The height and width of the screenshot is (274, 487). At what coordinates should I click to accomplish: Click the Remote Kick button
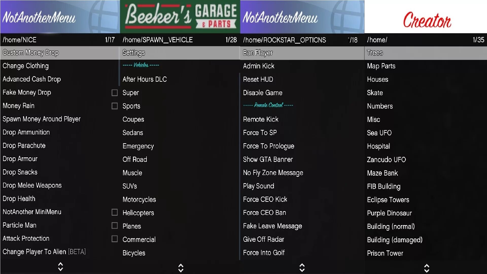[x=260, y=119]
